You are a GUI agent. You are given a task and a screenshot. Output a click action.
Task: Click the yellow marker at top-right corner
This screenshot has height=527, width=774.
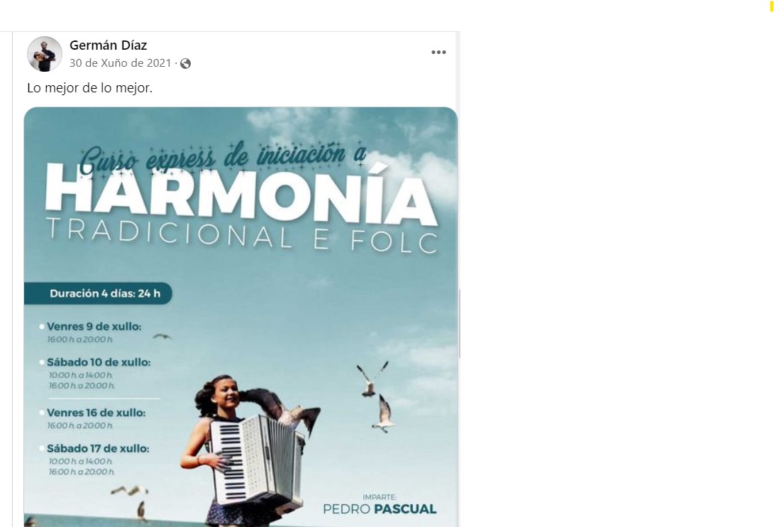point(771,6)
